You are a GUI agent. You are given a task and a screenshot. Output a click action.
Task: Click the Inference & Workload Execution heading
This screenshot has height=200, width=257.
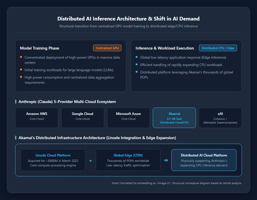tap(165, 48)
